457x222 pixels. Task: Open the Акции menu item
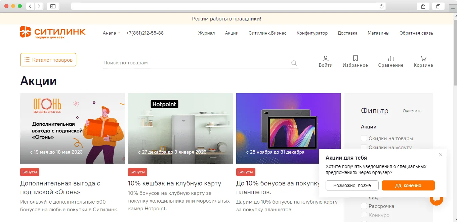pos(232,33)
